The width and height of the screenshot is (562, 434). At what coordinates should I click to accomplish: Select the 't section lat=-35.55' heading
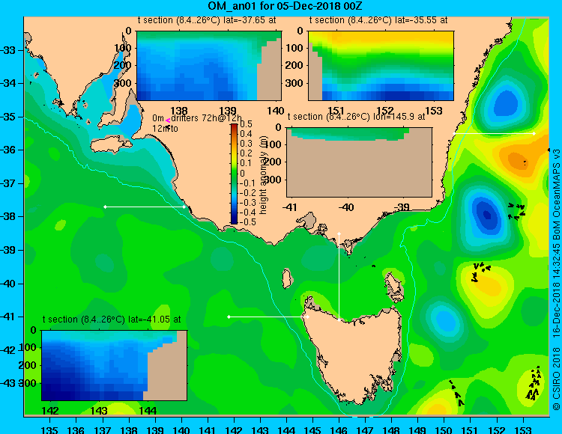pos(378,20)
